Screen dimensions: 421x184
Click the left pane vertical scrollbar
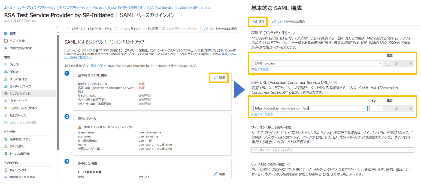(x=58, y=92)
